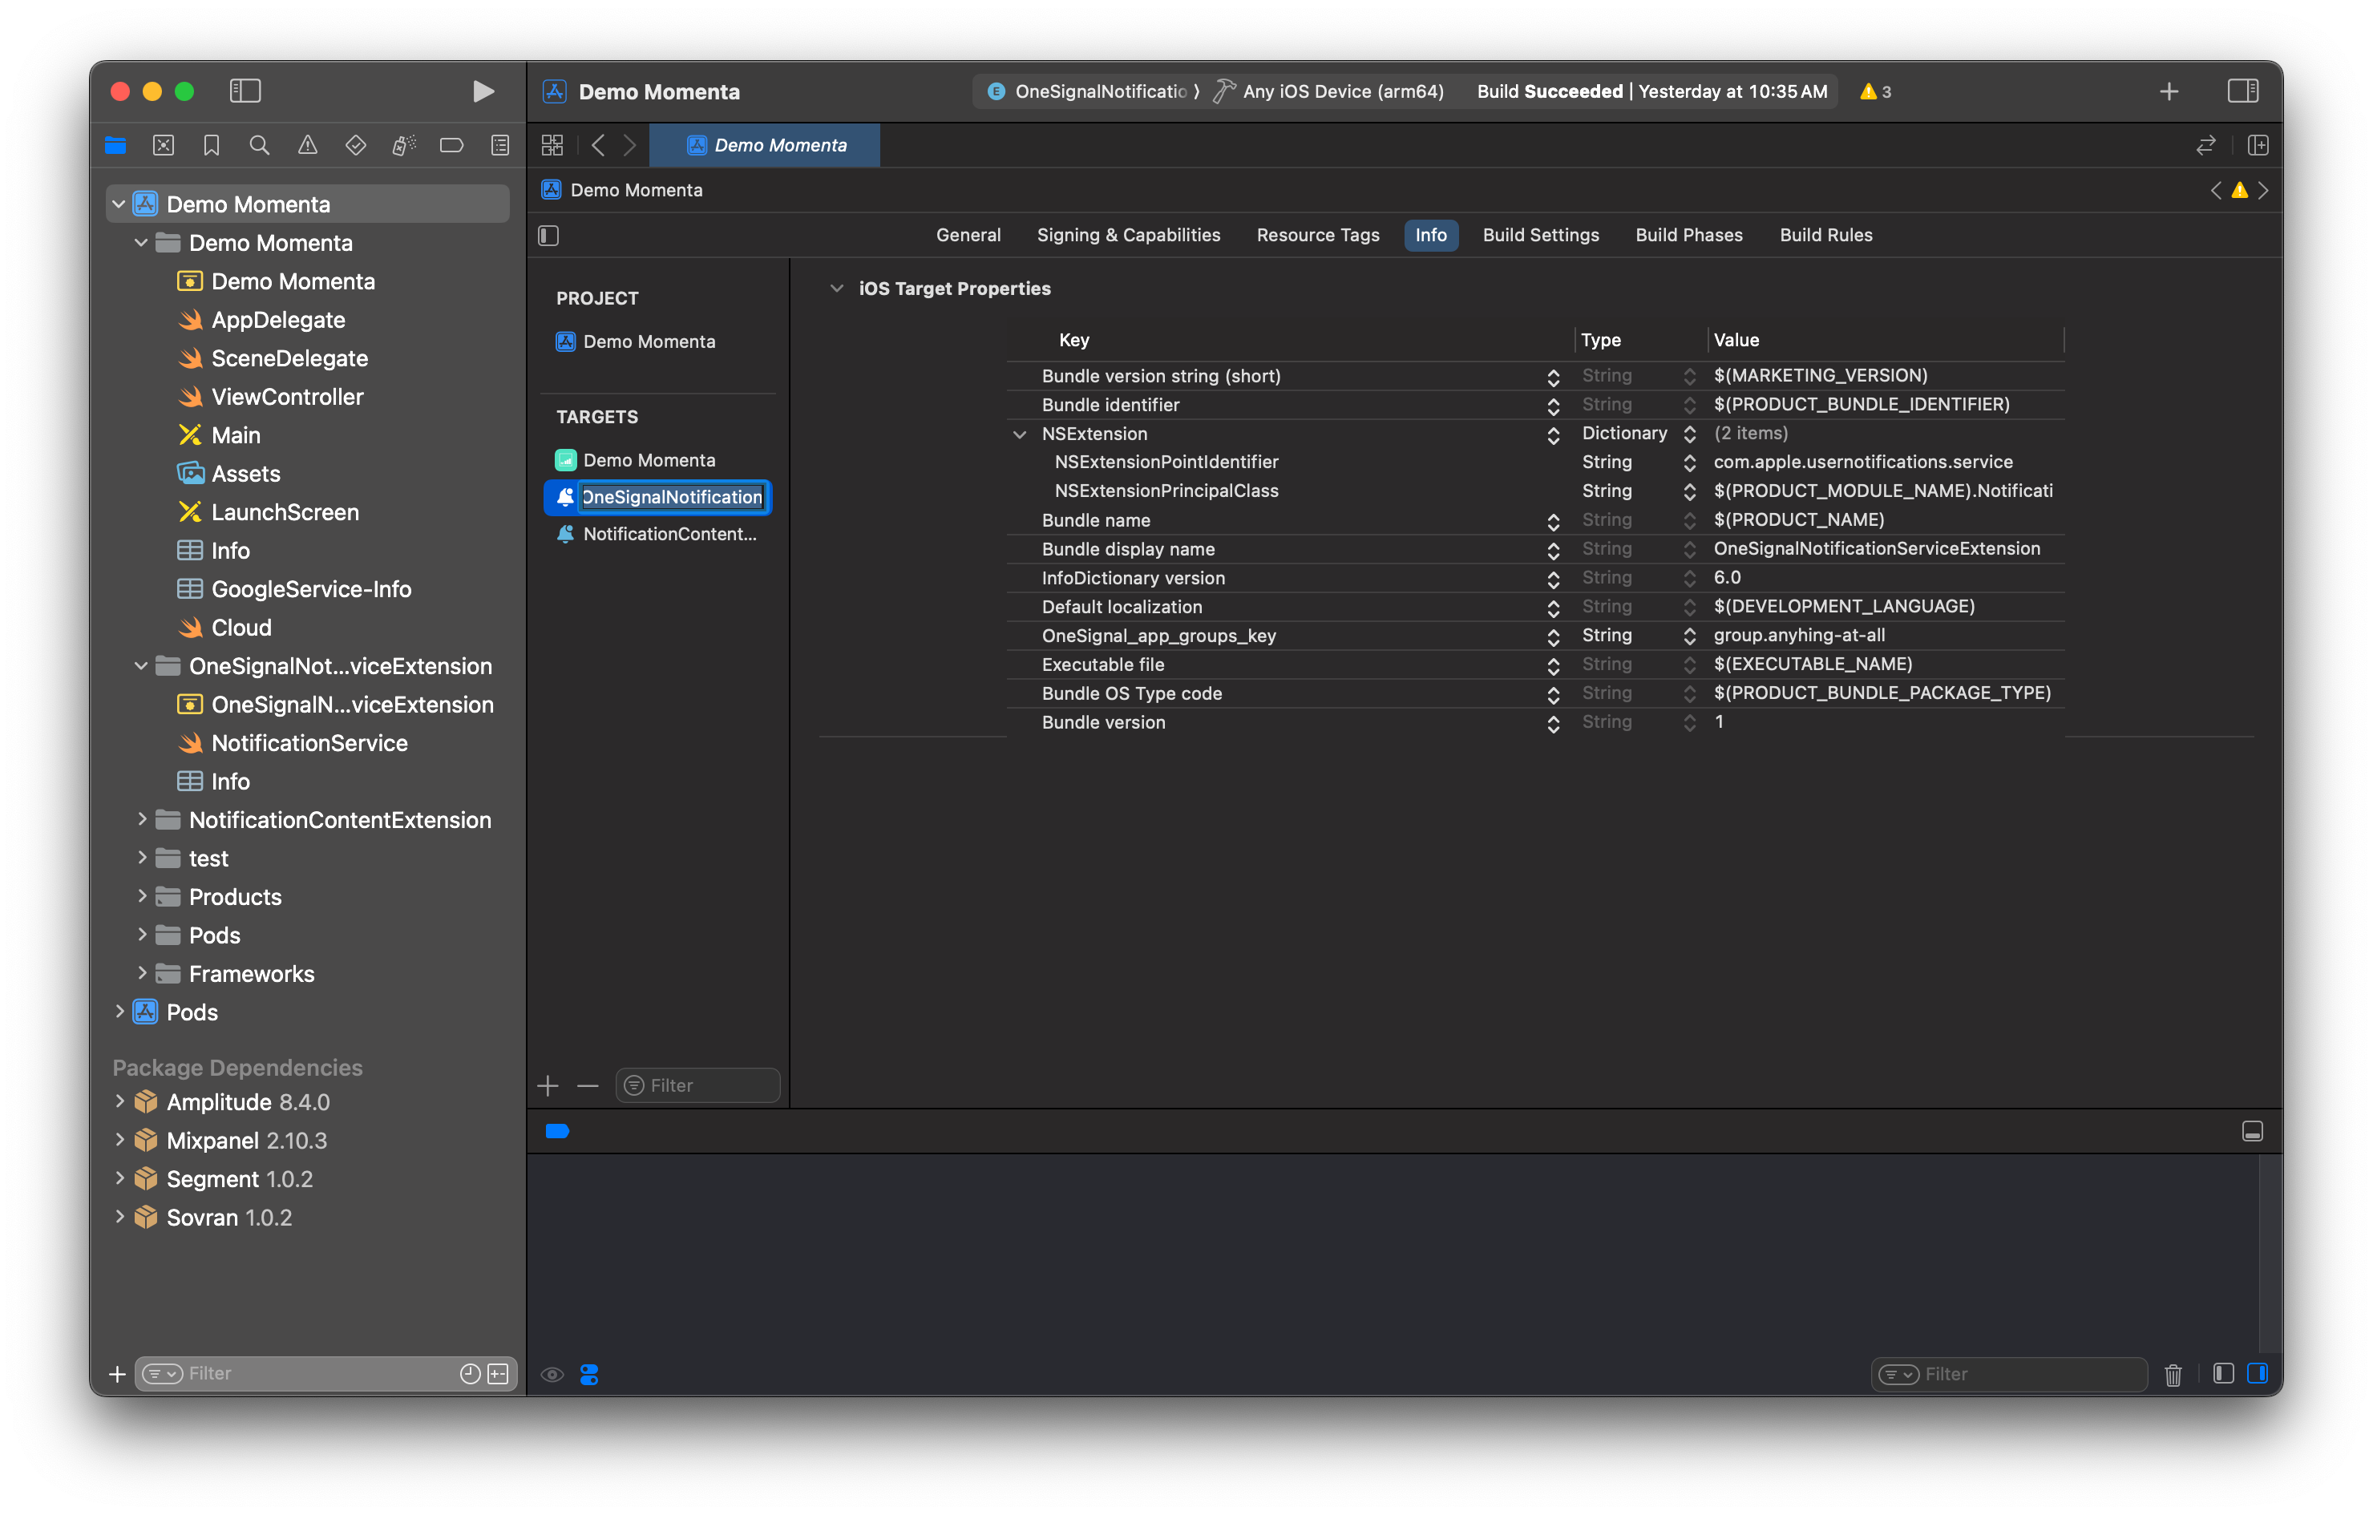Image resolution: width=2373 pixels, height=1515 pixels.
Task: Click the targets Filter field
Action: tap(697, 1085)
